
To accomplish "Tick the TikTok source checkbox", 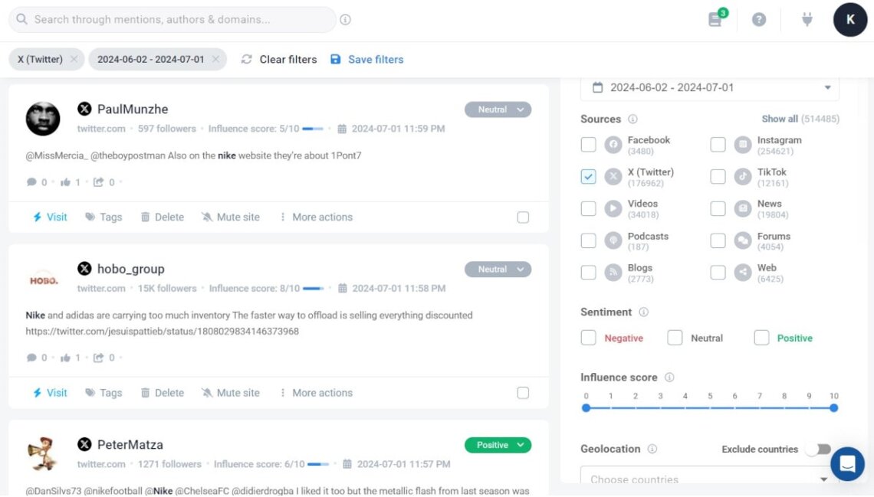I will (718, 176).
